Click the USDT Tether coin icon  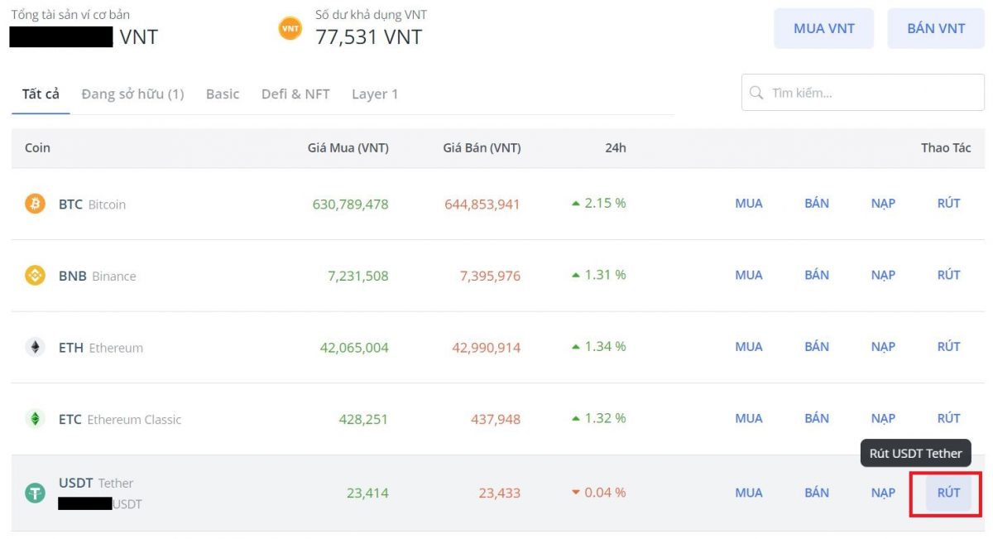[x=35, y=493]
